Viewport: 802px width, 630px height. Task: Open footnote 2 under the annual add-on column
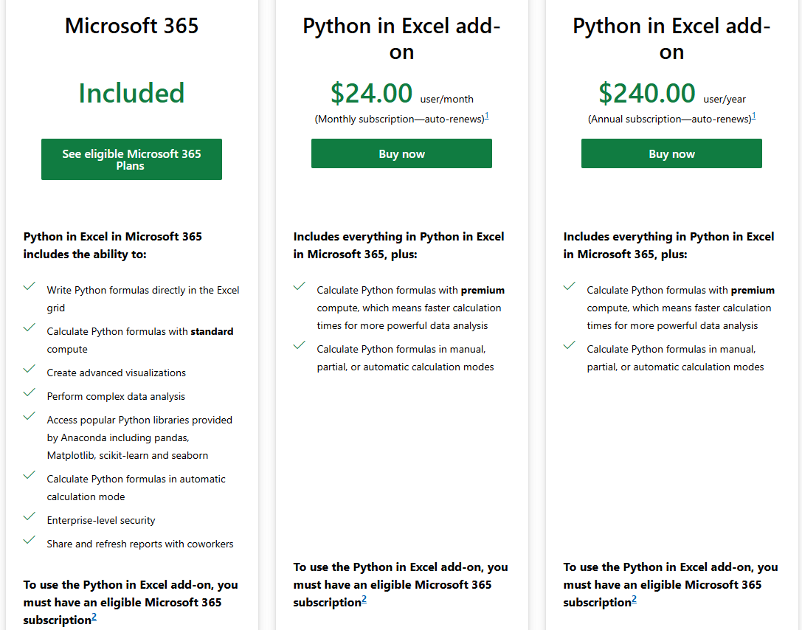pyautogui.click(x=635, y=599)
